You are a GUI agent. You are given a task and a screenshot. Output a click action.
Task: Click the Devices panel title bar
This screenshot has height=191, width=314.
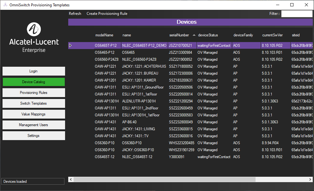coord(190,22)
